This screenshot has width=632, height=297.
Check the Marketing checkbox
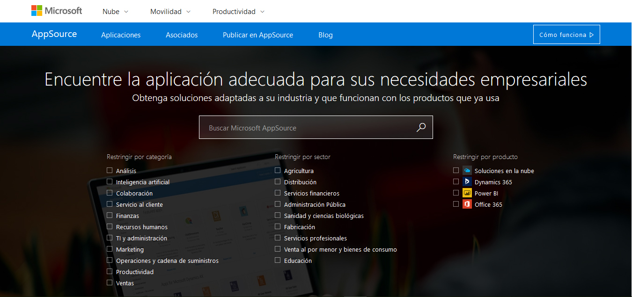click(110, 249)
